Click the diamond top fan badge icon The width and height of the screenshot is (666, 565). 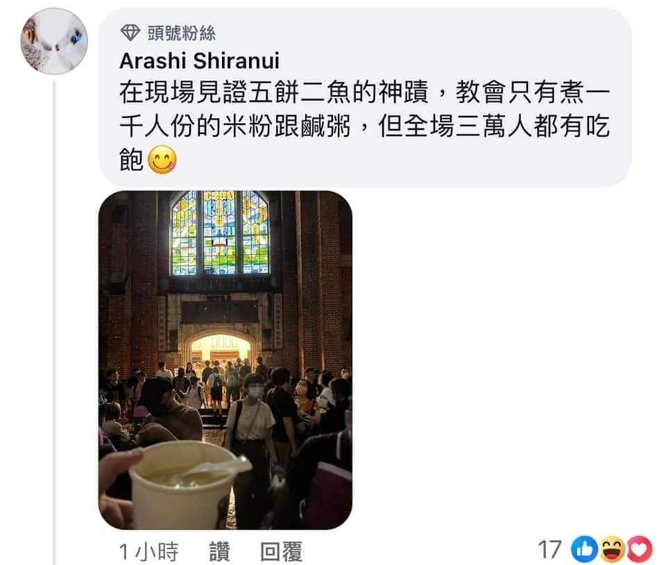click(x=130, y=33)
